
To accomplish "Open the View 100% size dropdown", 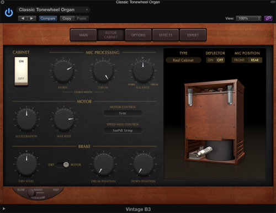I will pos(248,18).
